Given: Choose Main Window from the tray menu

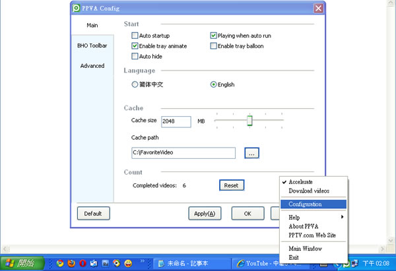Looking at the screenshot, I should pos(313,249).
